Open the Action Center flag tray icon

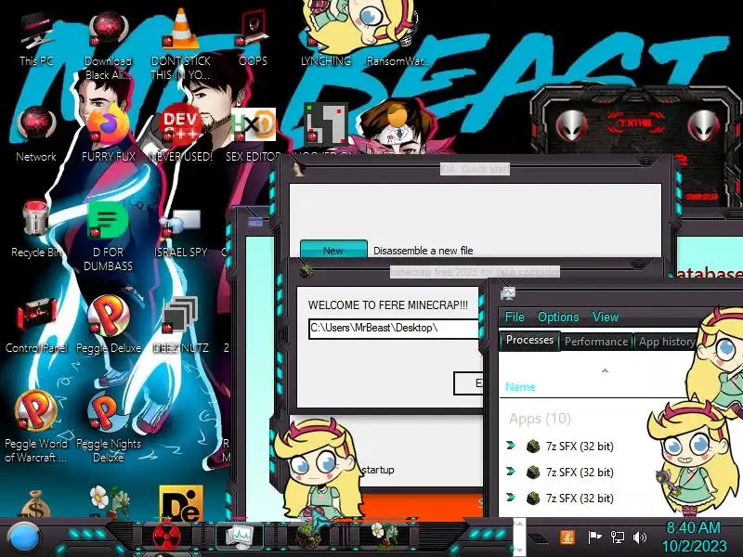pos(594,538)
